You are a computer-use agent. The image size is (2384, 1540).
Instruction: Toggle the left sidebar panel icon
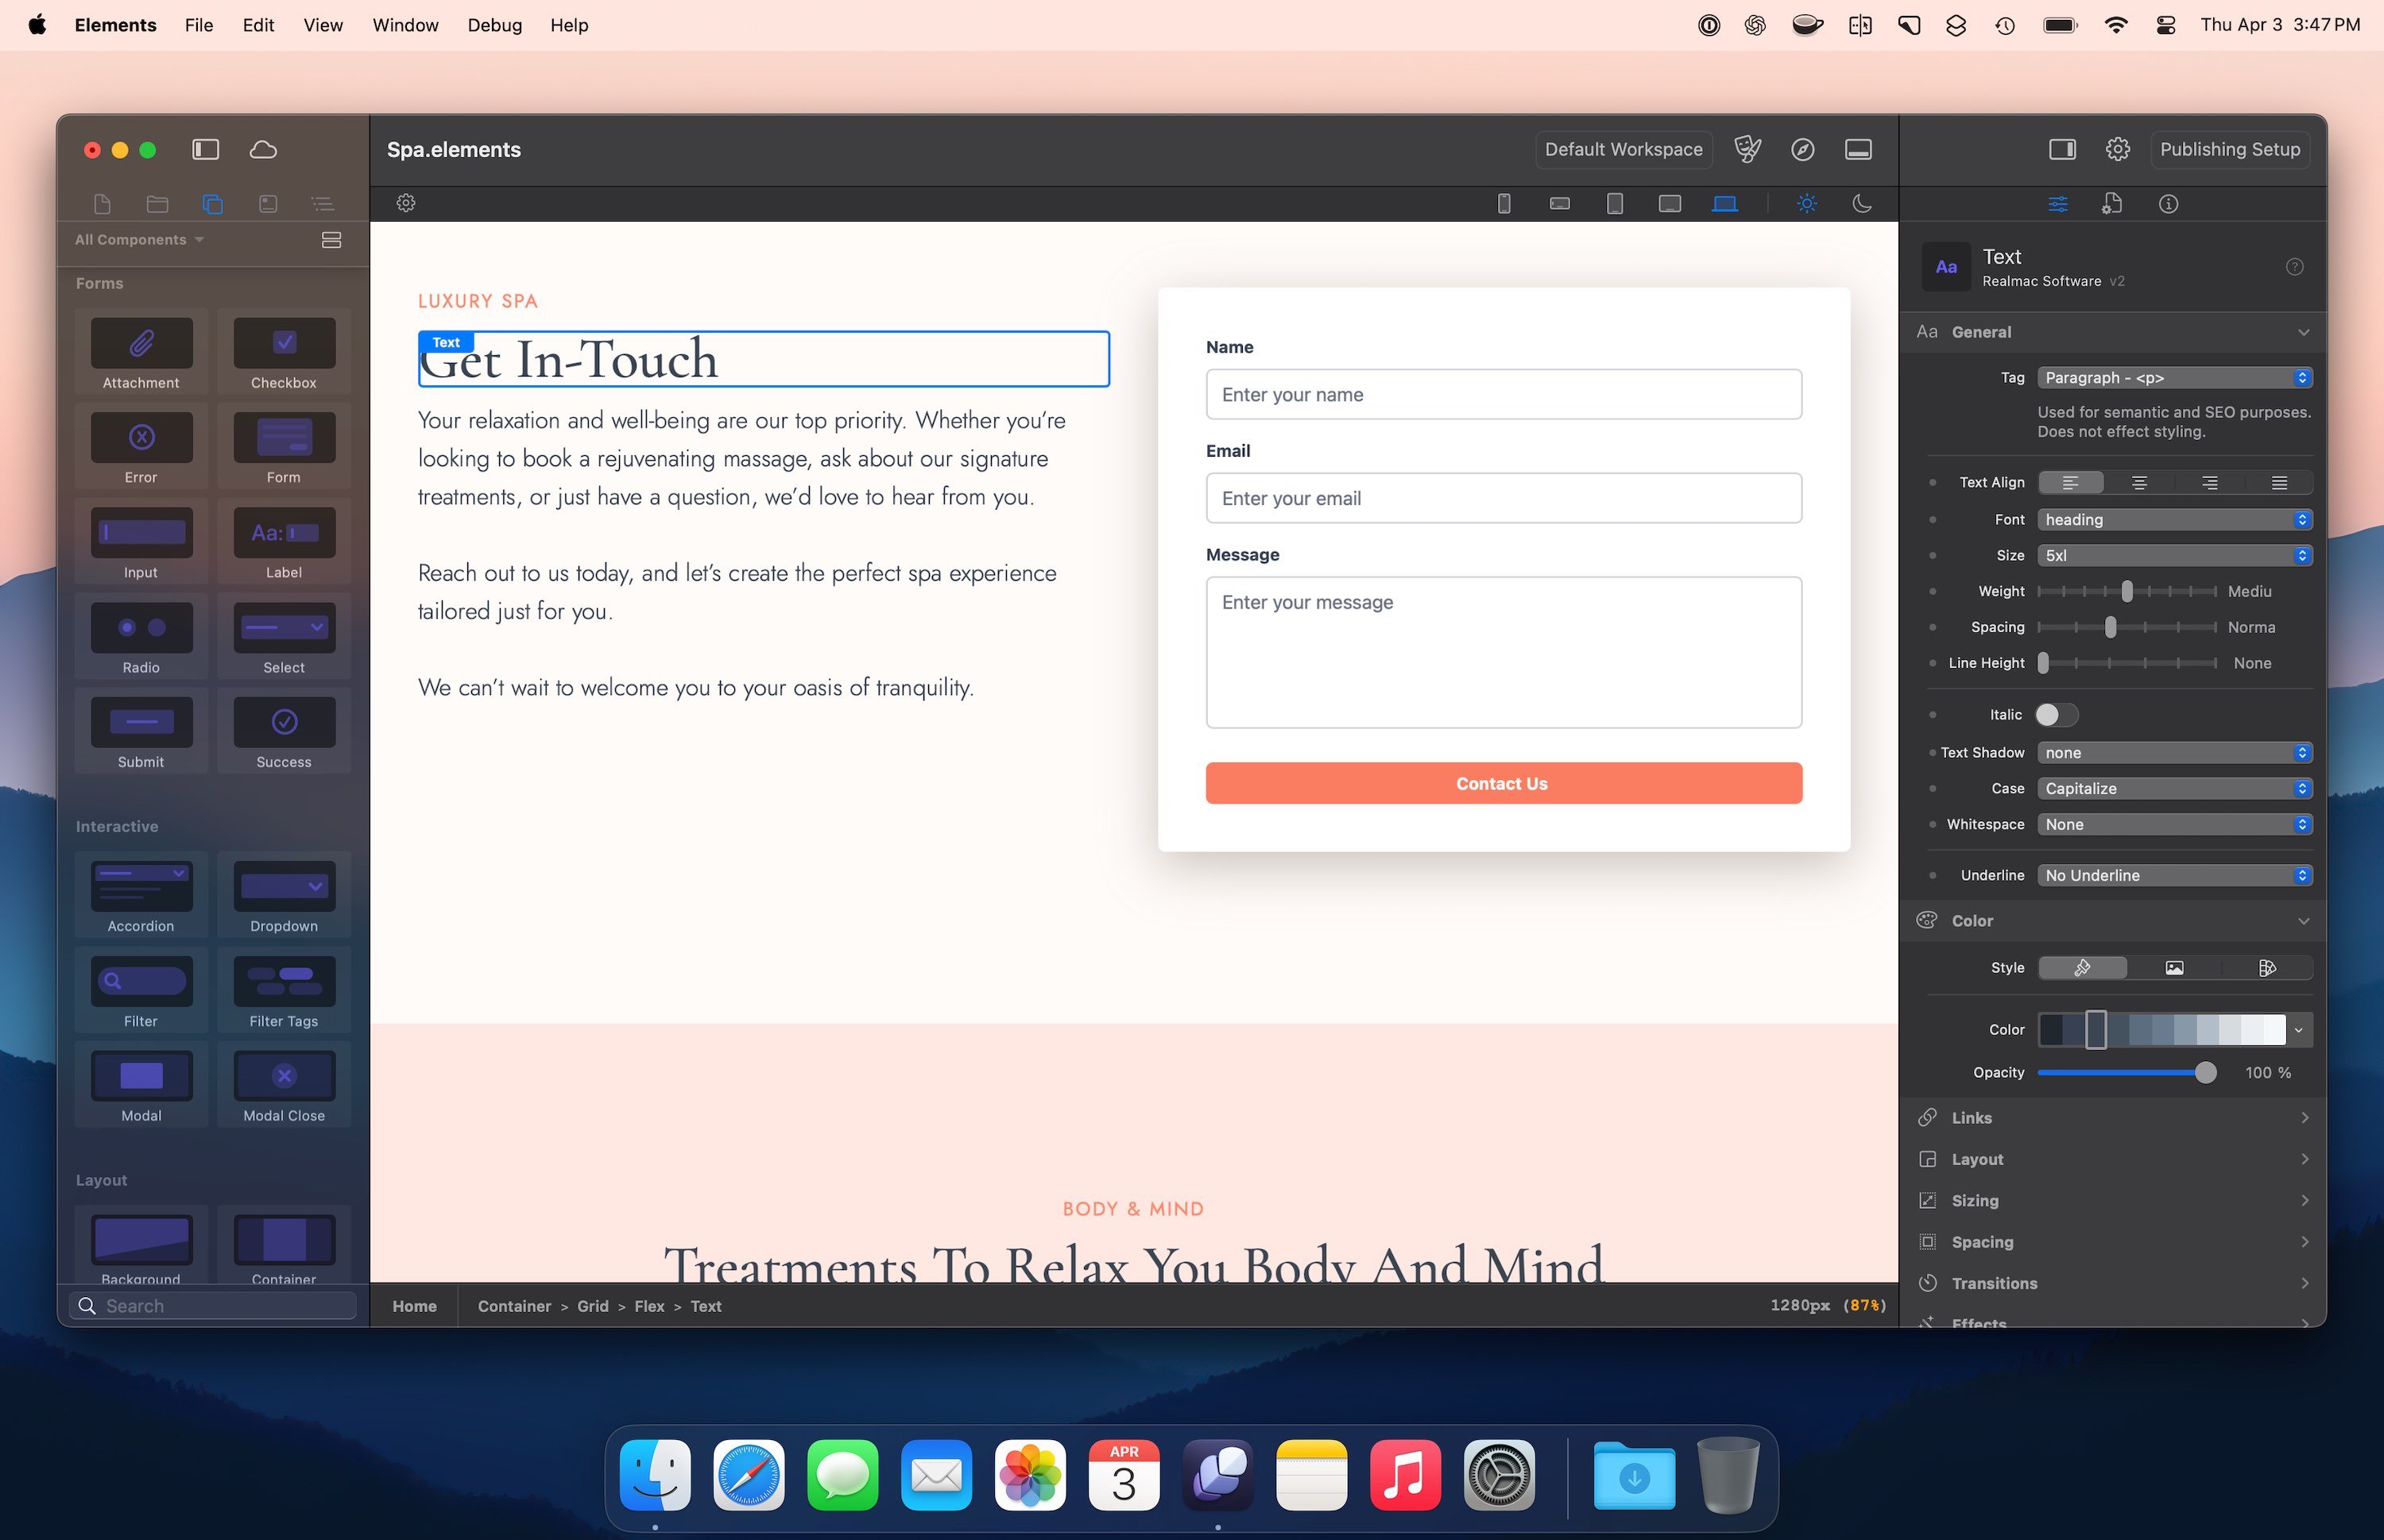click(205, 149)
